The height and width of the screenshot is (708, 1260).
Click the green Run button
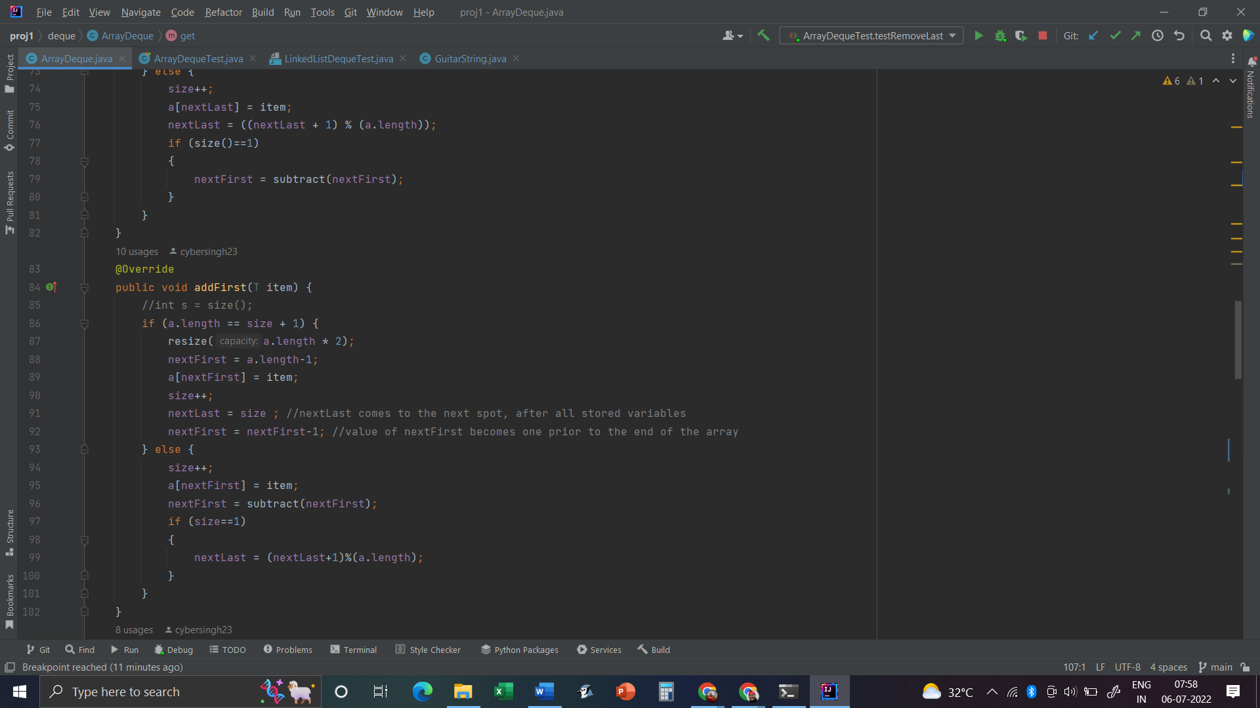click(x=978, y=36)
